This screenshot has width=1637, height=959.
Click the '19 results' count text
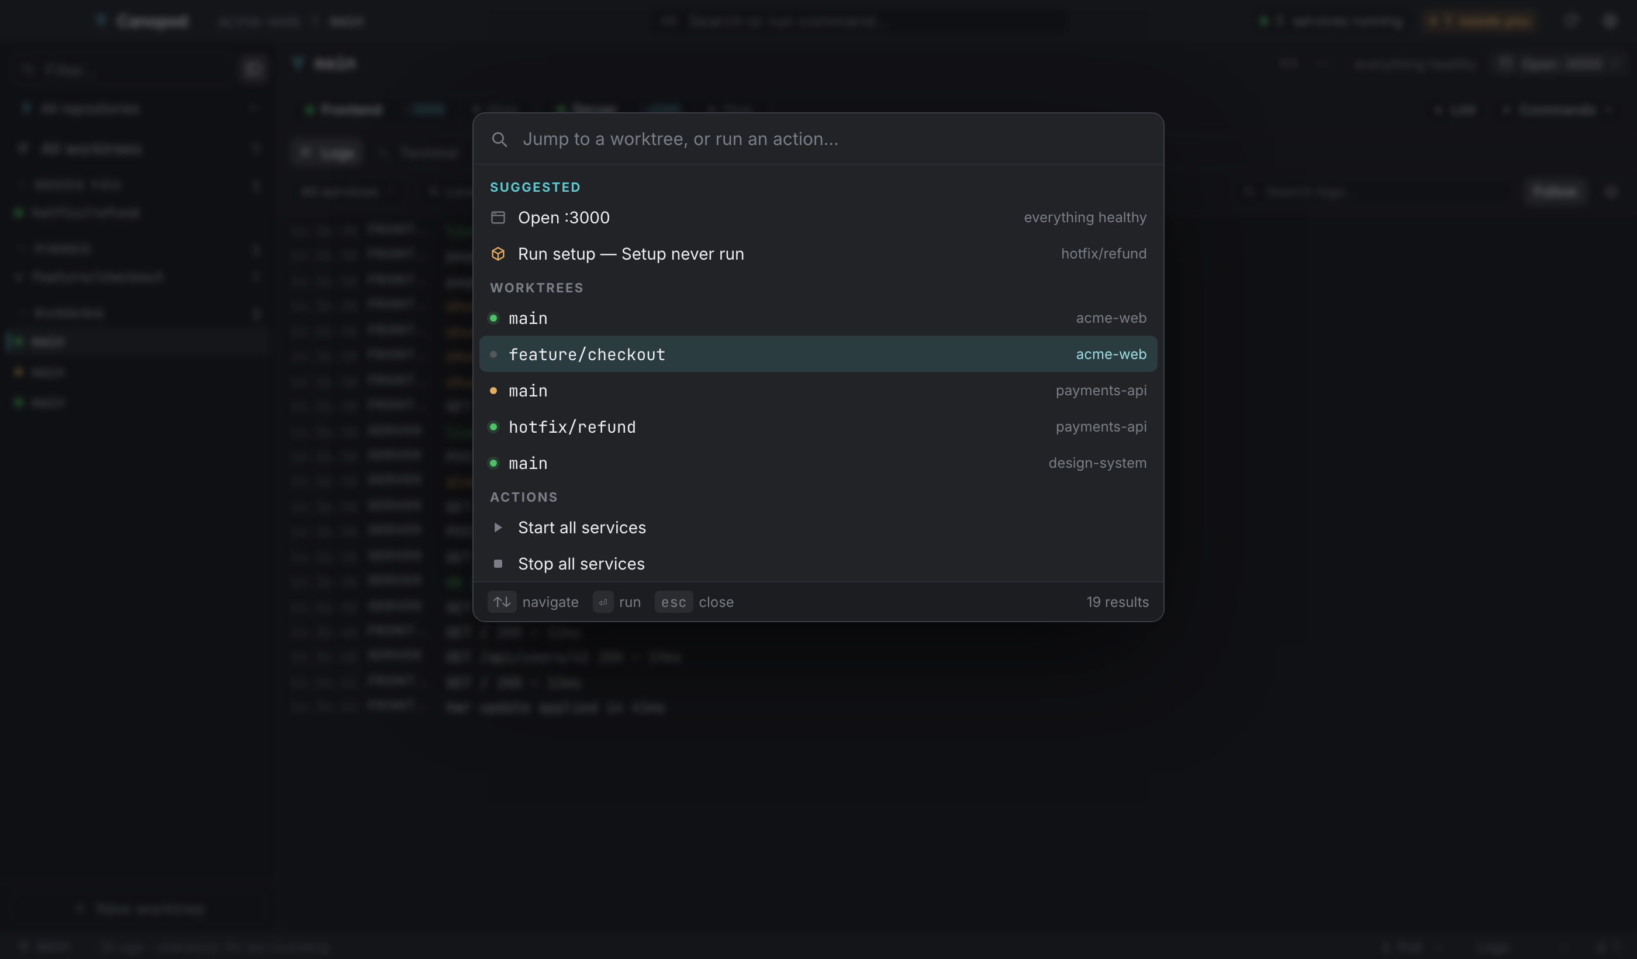(x=1117, y=602)
